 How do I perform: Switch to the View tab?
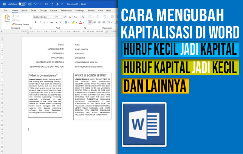[x=101, y=11]
